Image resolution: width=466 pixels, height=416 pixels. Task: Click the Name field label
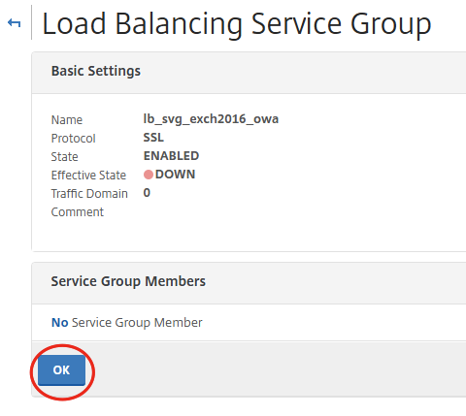67,120
